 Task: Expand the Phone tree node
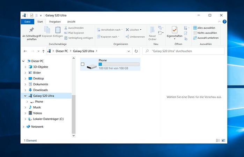[x=27, y=102]
